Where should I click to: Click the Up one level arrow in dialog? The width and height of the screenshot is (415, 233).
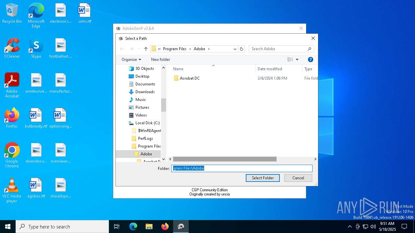point(146,49)
